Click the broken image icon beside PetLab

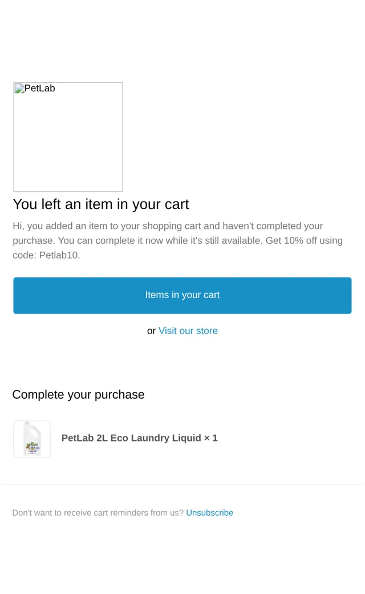click(19, 89)
